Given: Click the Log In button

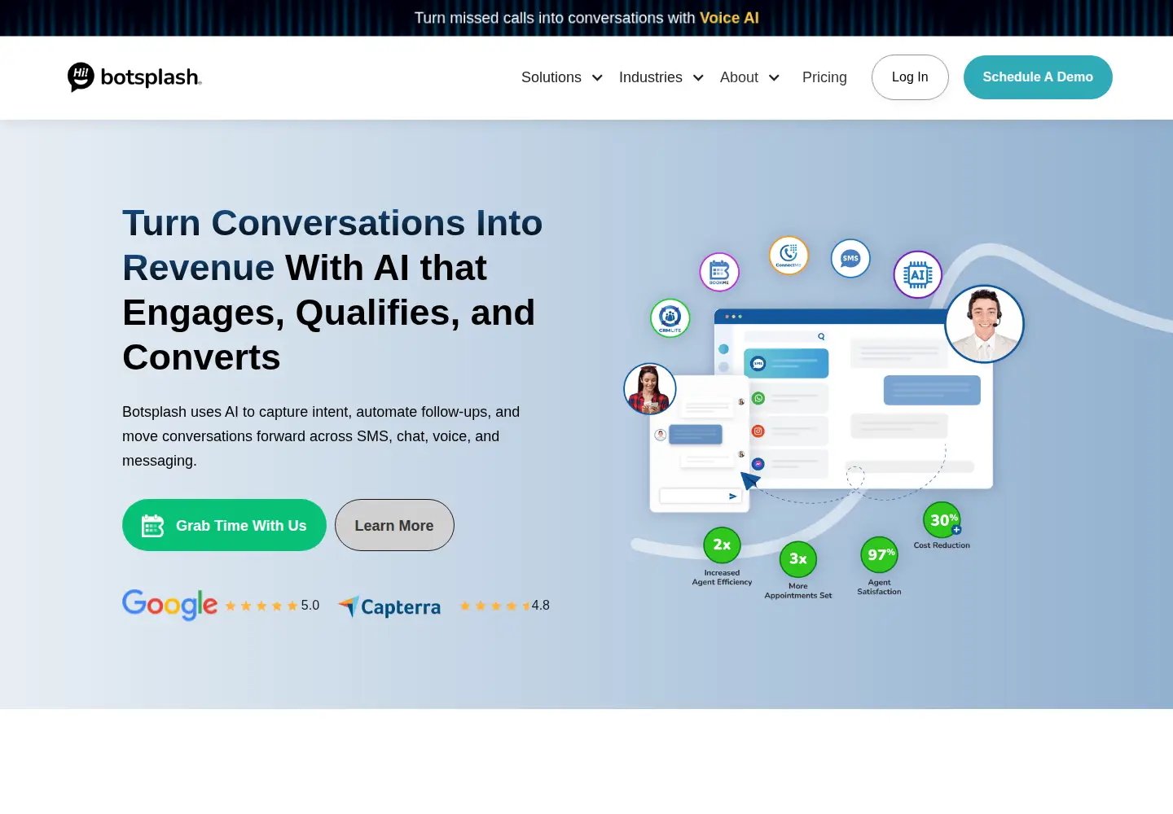Looking at the screenshot, I should click(x=910, y=77).
